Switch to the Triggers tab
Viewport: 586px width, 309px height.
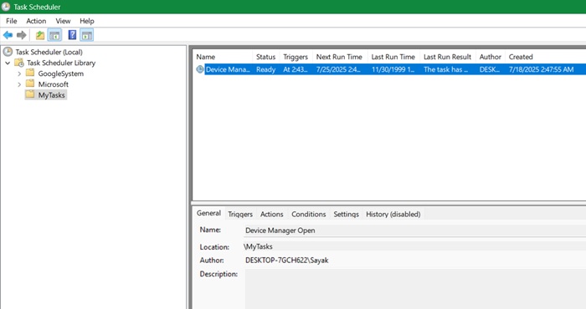pyautogui.click(x=240, y=215)
